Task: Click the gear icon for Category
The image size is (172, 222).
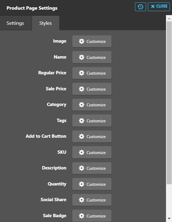Action: coord(81,105)
